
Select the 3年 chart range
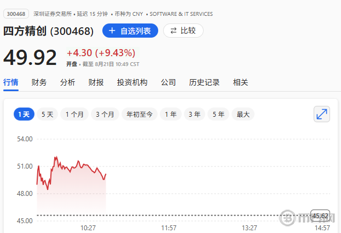pos(194,114)
